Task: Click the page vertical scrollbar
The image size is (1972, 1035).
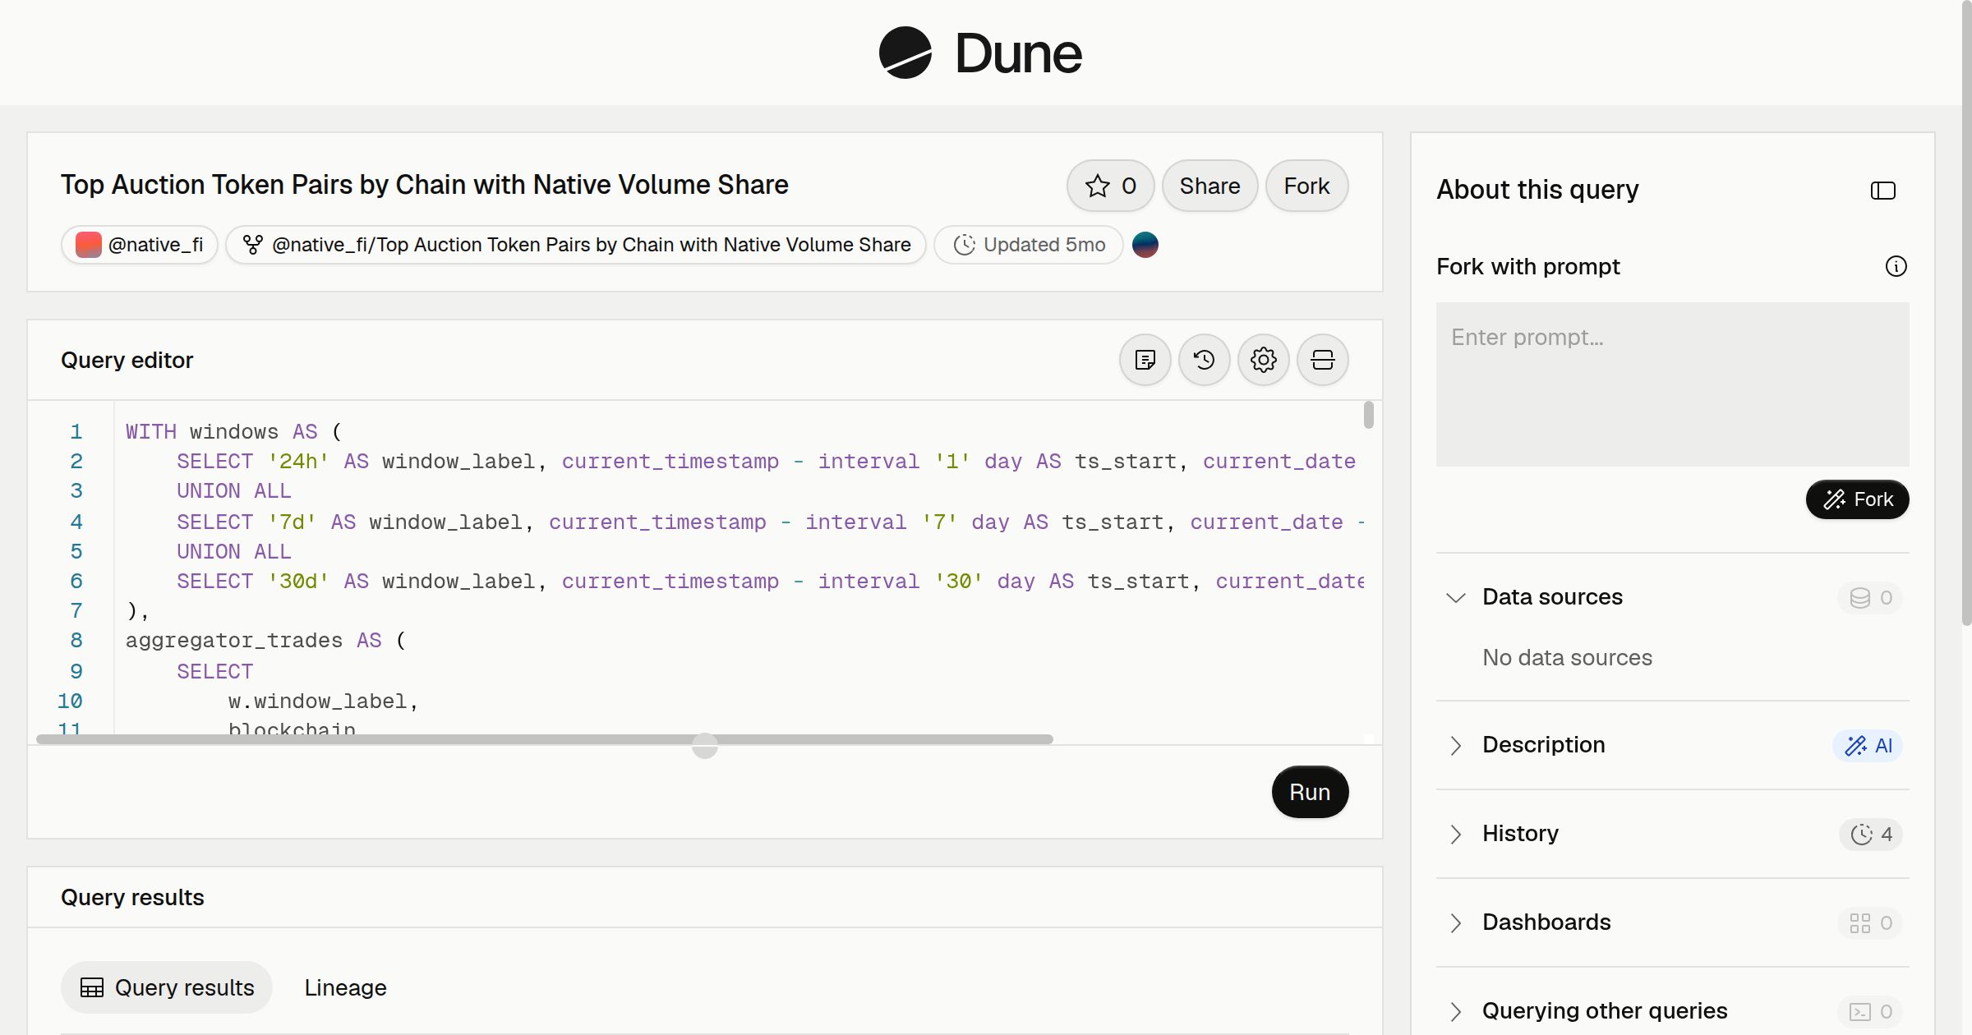Action: click(x=1966, y=312)
